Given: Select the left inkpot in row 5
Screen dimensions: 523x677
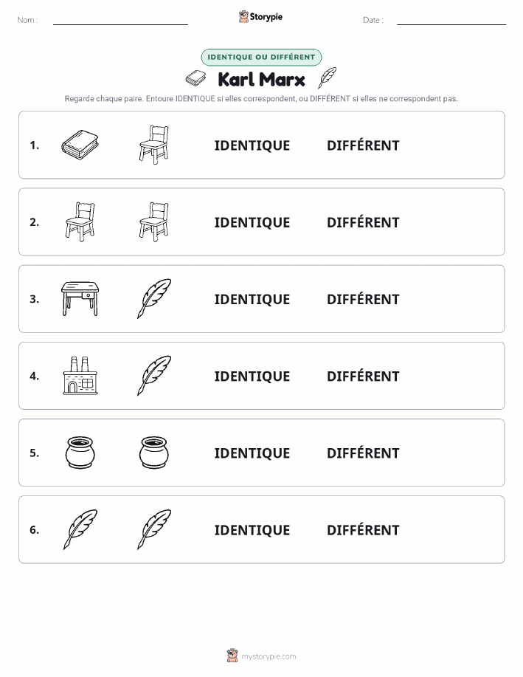Looking at the screenshot, I should pos(80,453).
